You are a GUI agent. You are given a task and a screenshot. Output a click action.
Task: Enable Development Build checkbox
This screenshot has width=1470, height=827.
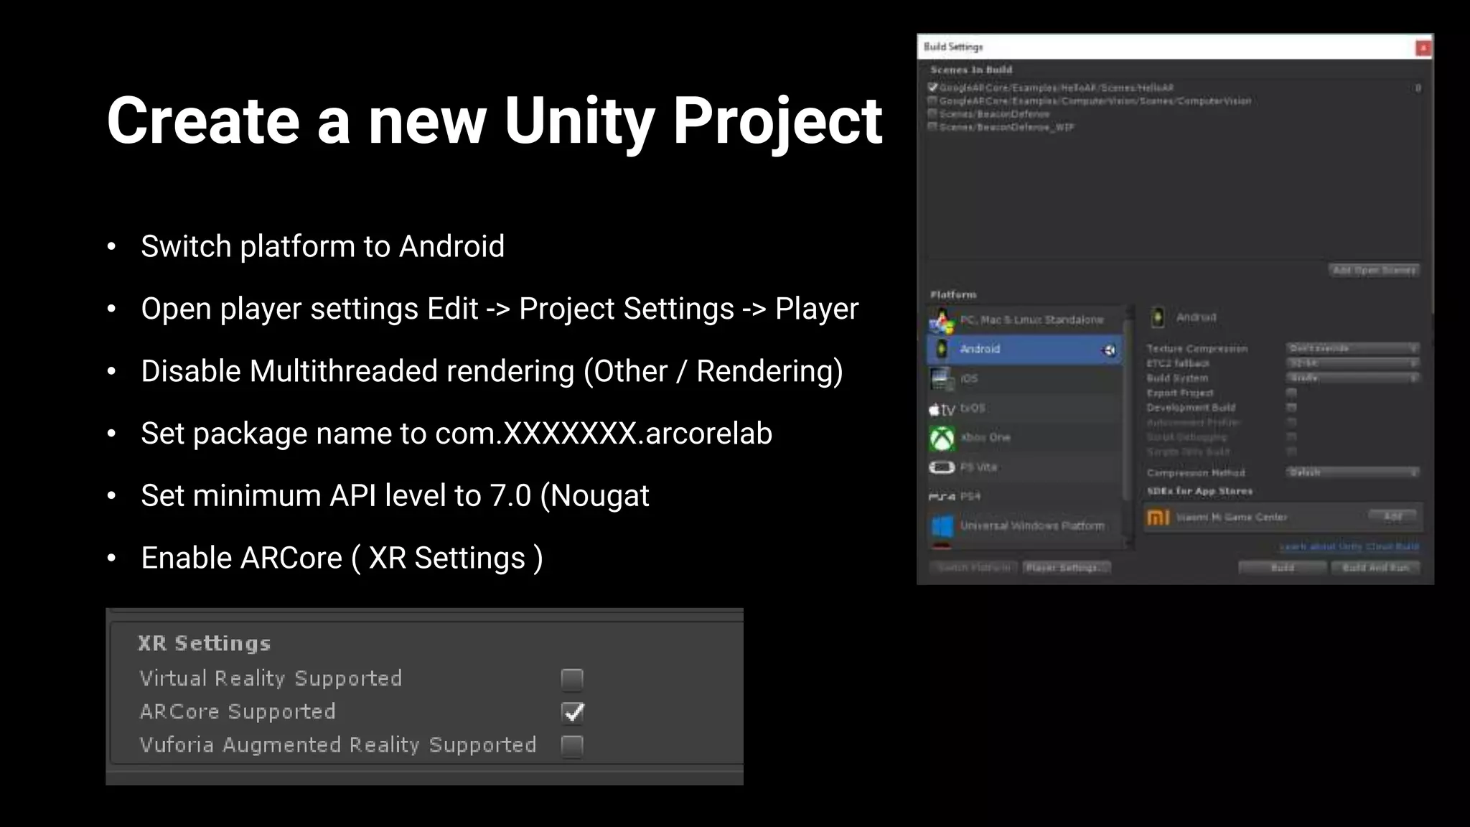pos(1291,407)
